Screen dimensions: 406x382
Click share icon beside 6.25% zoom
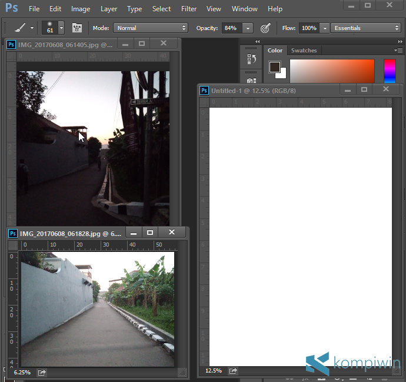coord(42,373)
